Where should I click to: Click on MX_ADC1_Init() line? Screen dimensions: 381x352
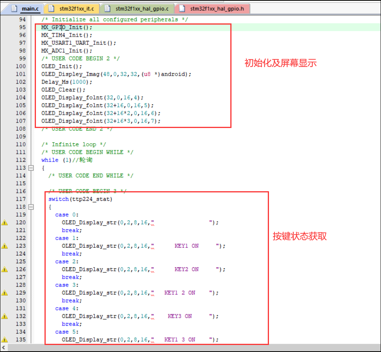(x=67, y=51)
